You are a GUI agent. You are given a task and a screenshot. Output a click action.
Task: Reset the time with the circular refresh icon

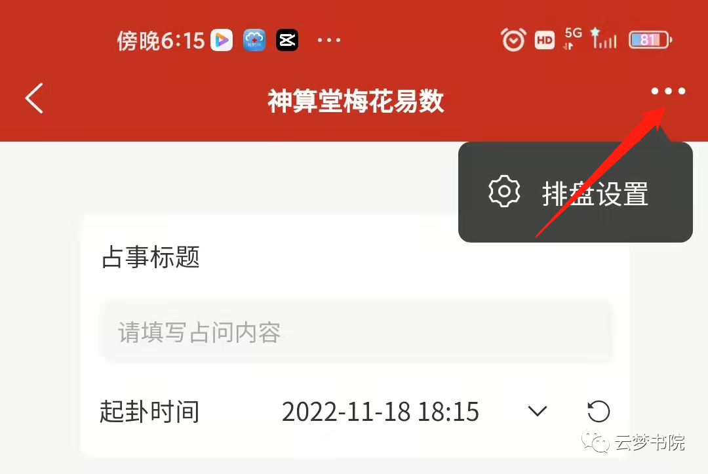point(599,411)
